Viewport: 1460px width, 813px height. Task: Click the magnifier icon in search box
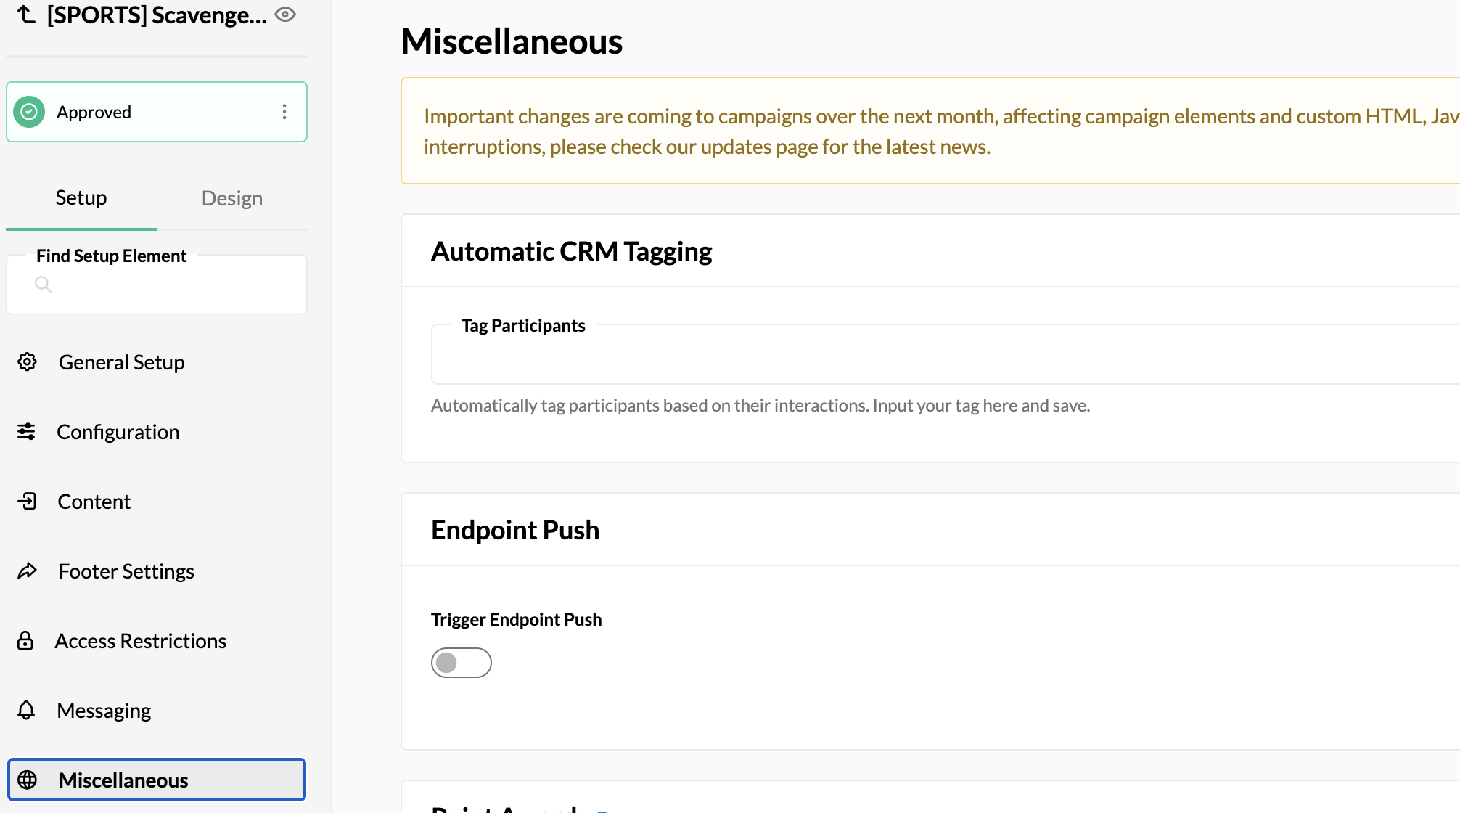tap(44, 285)
